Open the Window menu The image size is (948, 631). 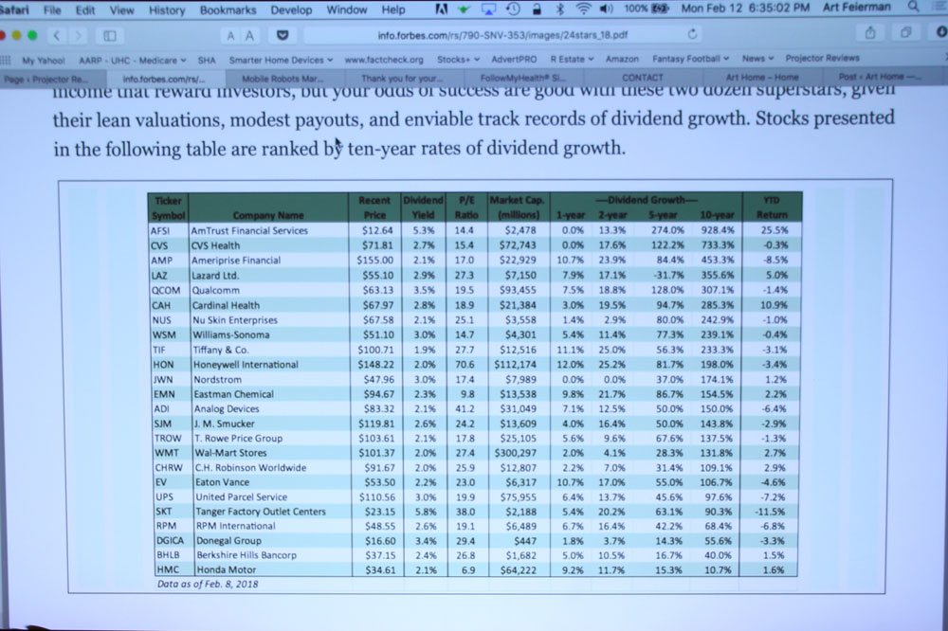(x=346, y=9)
